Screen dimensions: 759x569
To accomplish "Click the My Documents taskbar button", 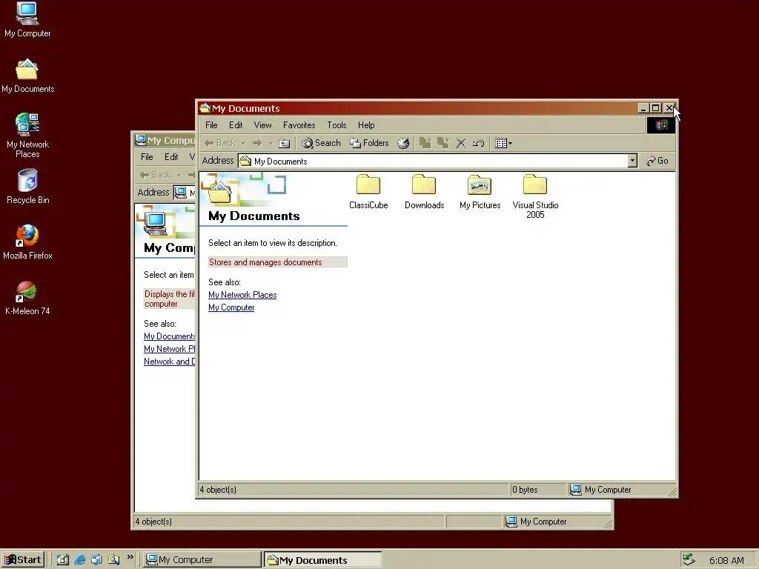I will click(x=323, y=560).
